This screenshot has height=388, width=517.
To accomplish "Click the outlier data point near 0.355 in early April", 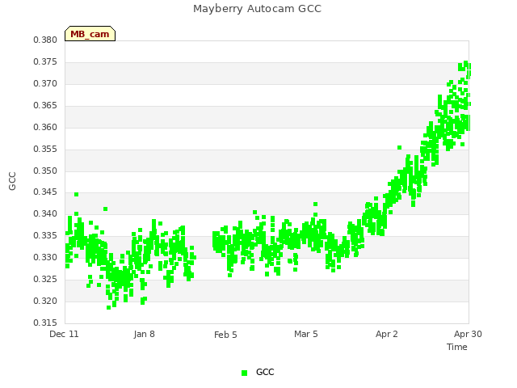I will click(x=399, y=147).
